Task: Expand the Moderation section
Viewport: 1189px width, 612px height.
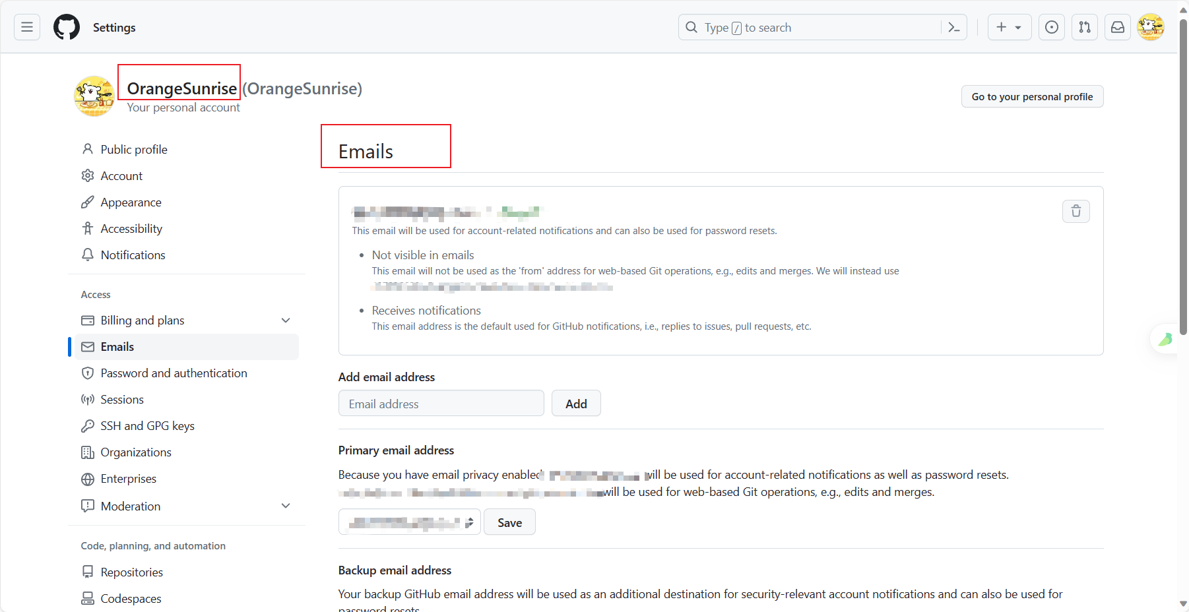Action: click(286, 506)
